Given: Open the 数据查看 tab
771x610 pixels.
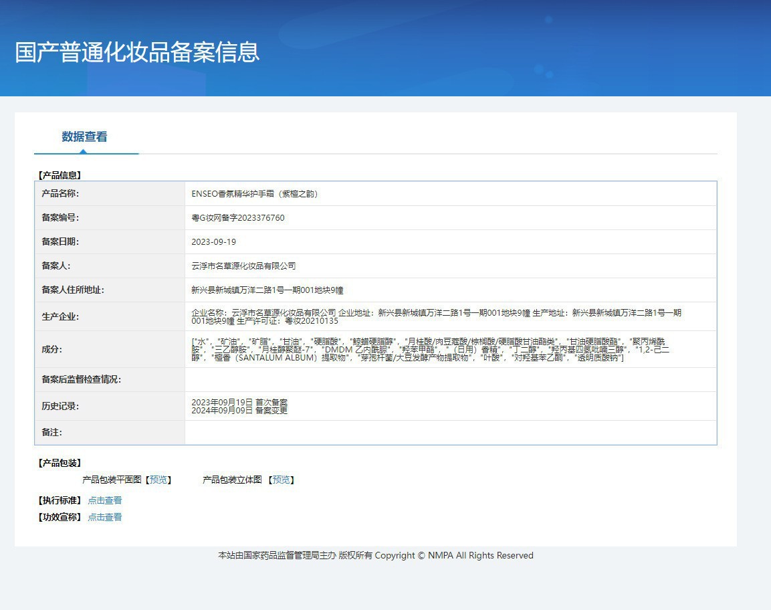Looking at the screenshot, I should (x=84, y=136).
